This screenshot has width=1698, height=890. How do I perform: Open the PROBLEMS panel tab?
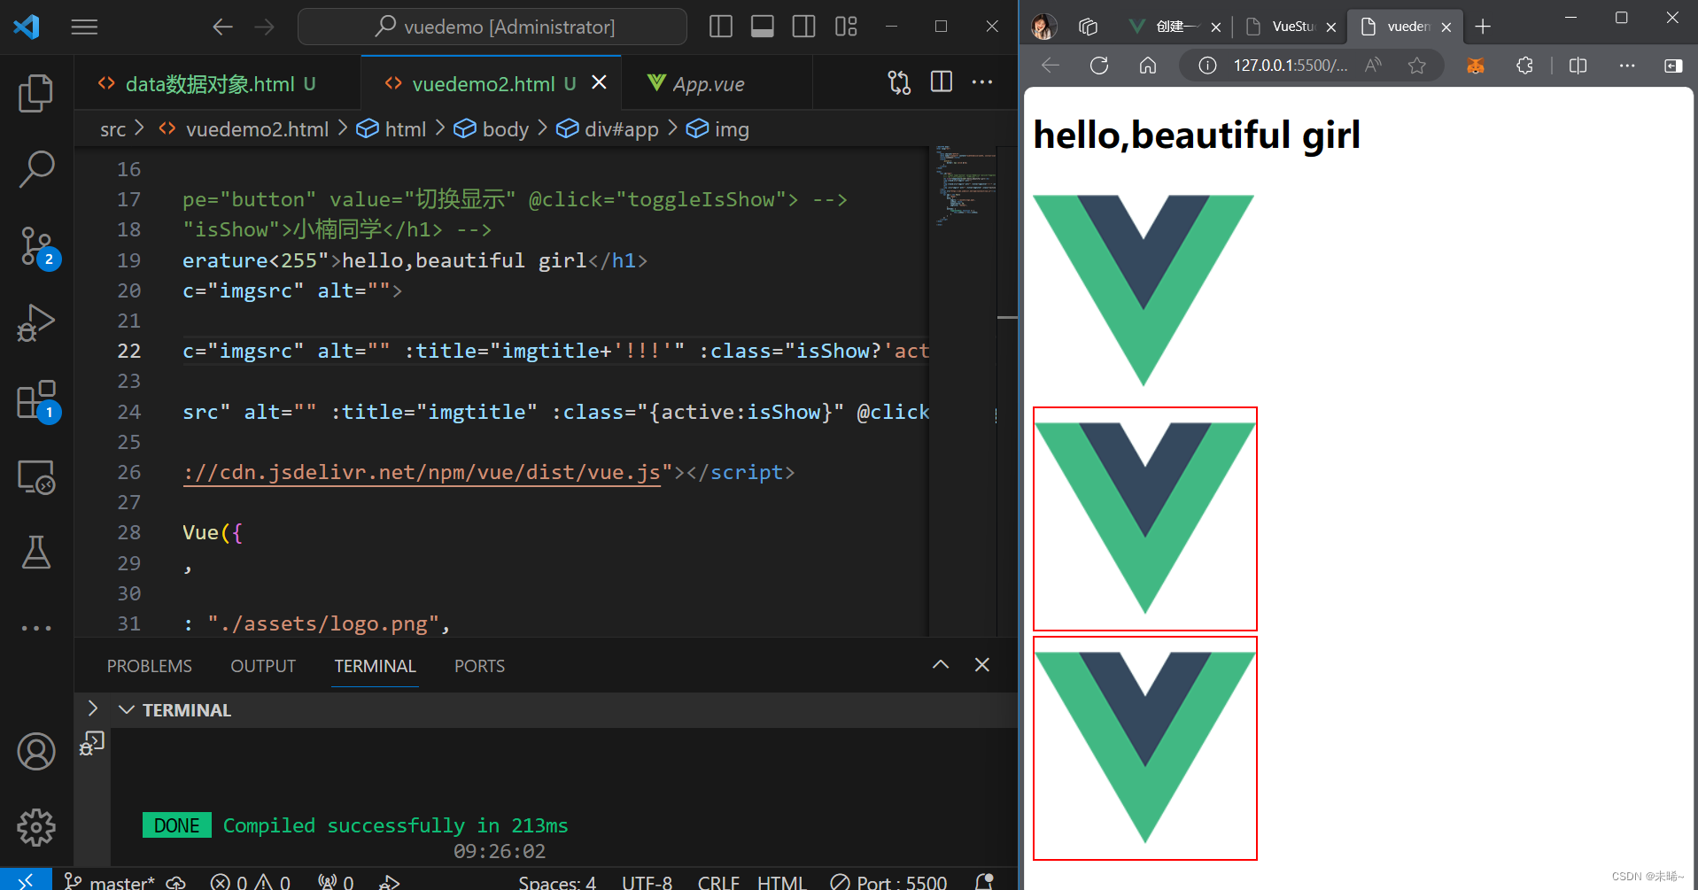point(150,666)
